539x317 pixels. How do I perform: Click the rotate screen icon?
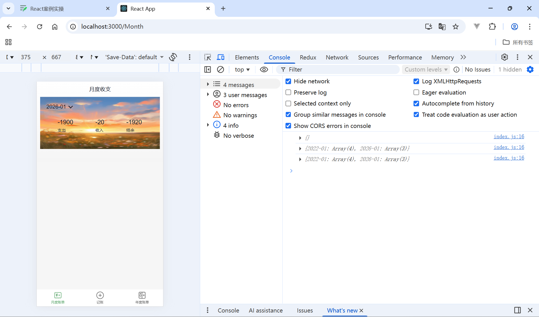click(173, 57)
